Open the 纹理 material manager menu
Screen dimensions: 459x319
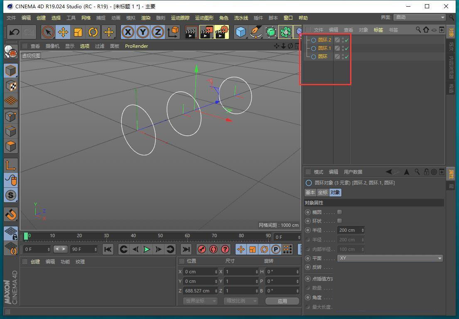click(x=80, y=262)
